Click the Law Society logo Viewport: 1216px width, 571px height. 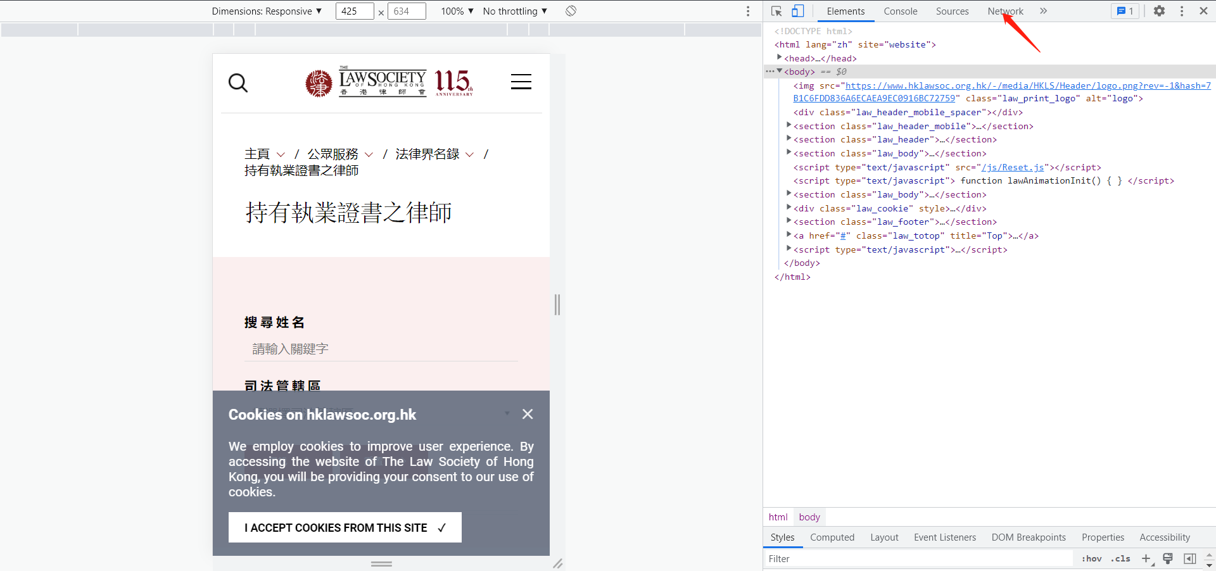[389, 82]
